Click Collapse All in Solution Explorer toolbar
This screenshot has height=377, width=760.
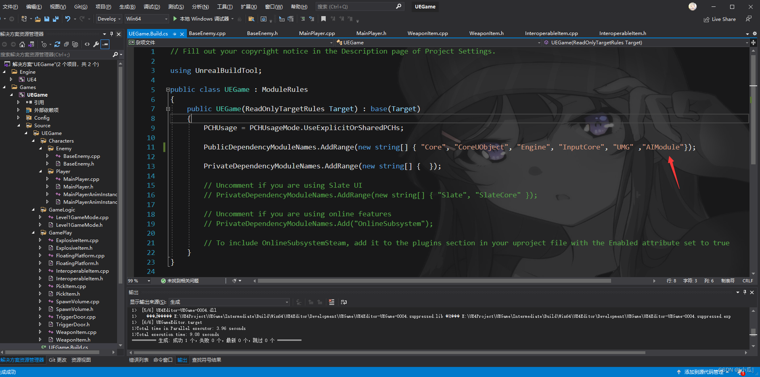[66, 44]
